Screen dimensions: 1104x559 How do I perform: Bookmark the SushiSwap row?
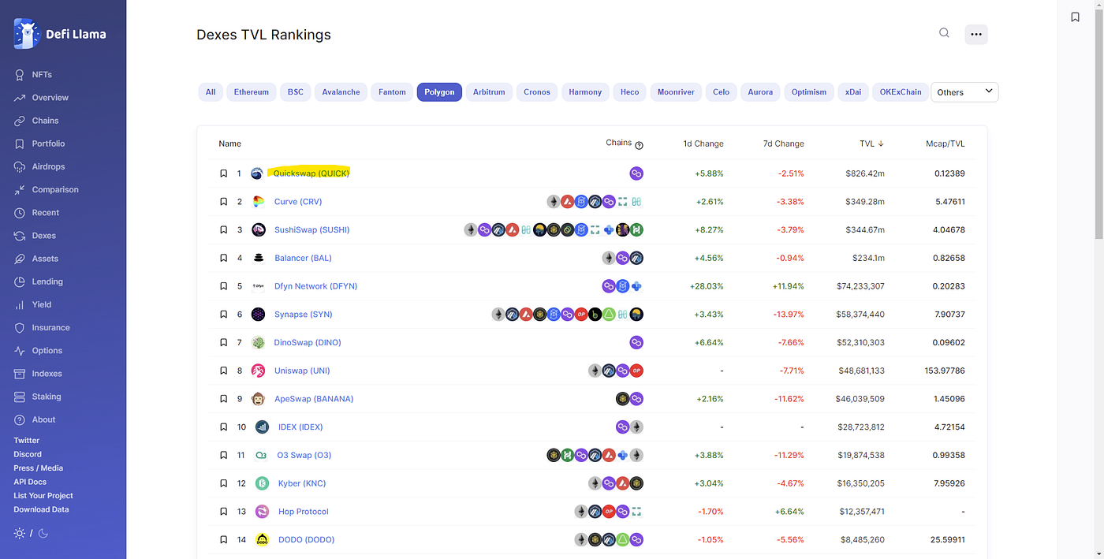pos(224,230)
